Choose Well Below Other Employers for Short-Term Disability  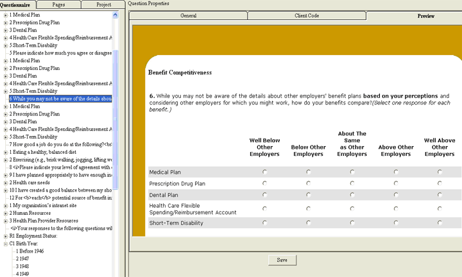[264, 222]
